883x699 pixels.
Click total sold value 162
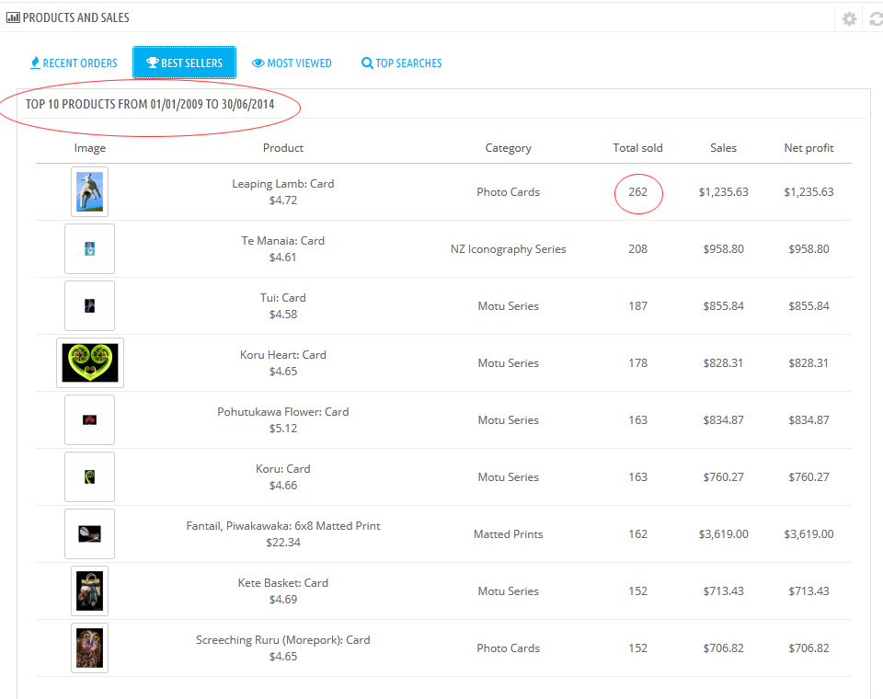(638, 534)
